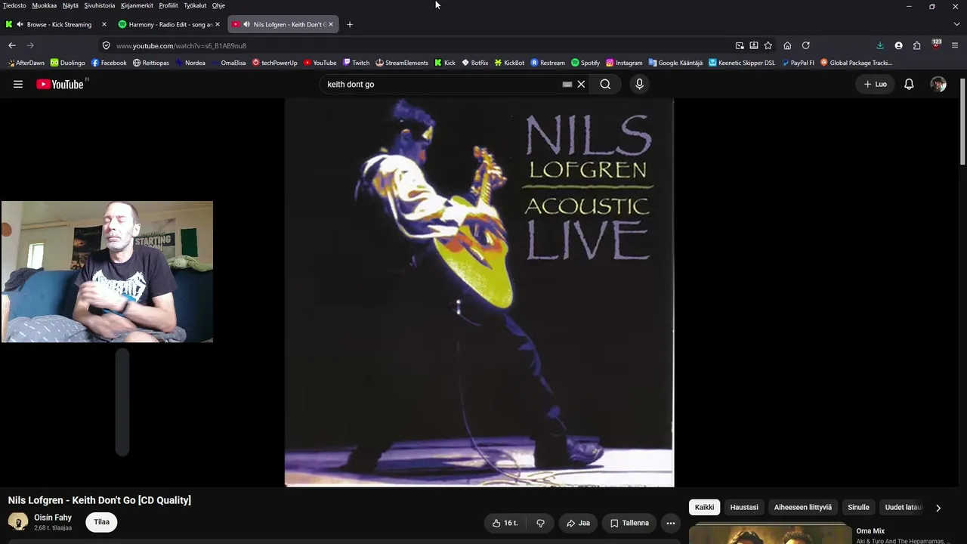
Task: Select the Haustasi filter chip
Action: pyautogui.click(x=744, y=507)
